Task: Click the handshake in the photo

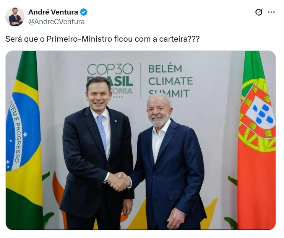Action: [x=119, y=182]
